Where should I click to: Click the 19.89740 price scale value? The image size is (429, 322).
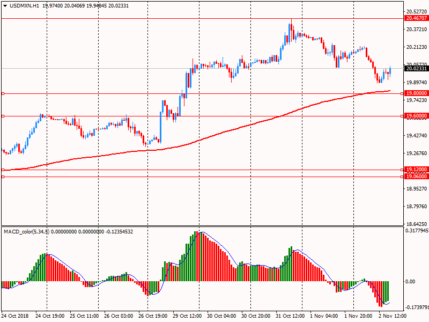pos(417,83)
